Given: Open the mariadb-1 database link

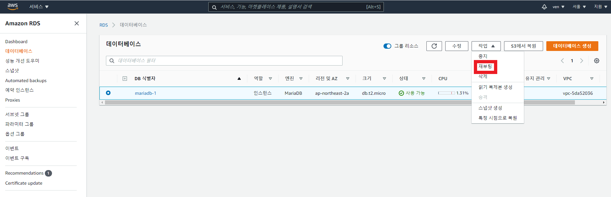Looking at the screenshot, I should tap(146, 93).
